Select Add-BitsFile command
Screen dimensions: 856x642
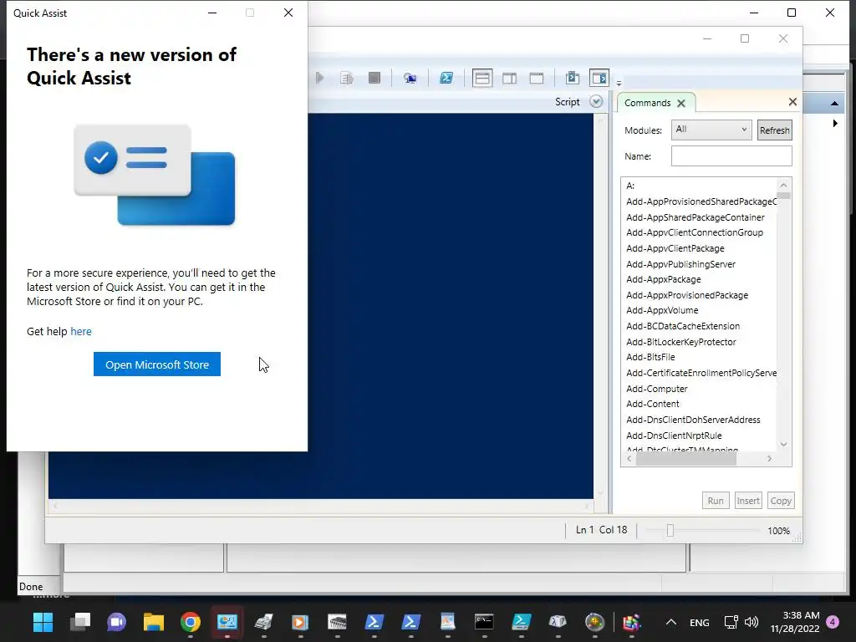[650, 357]
